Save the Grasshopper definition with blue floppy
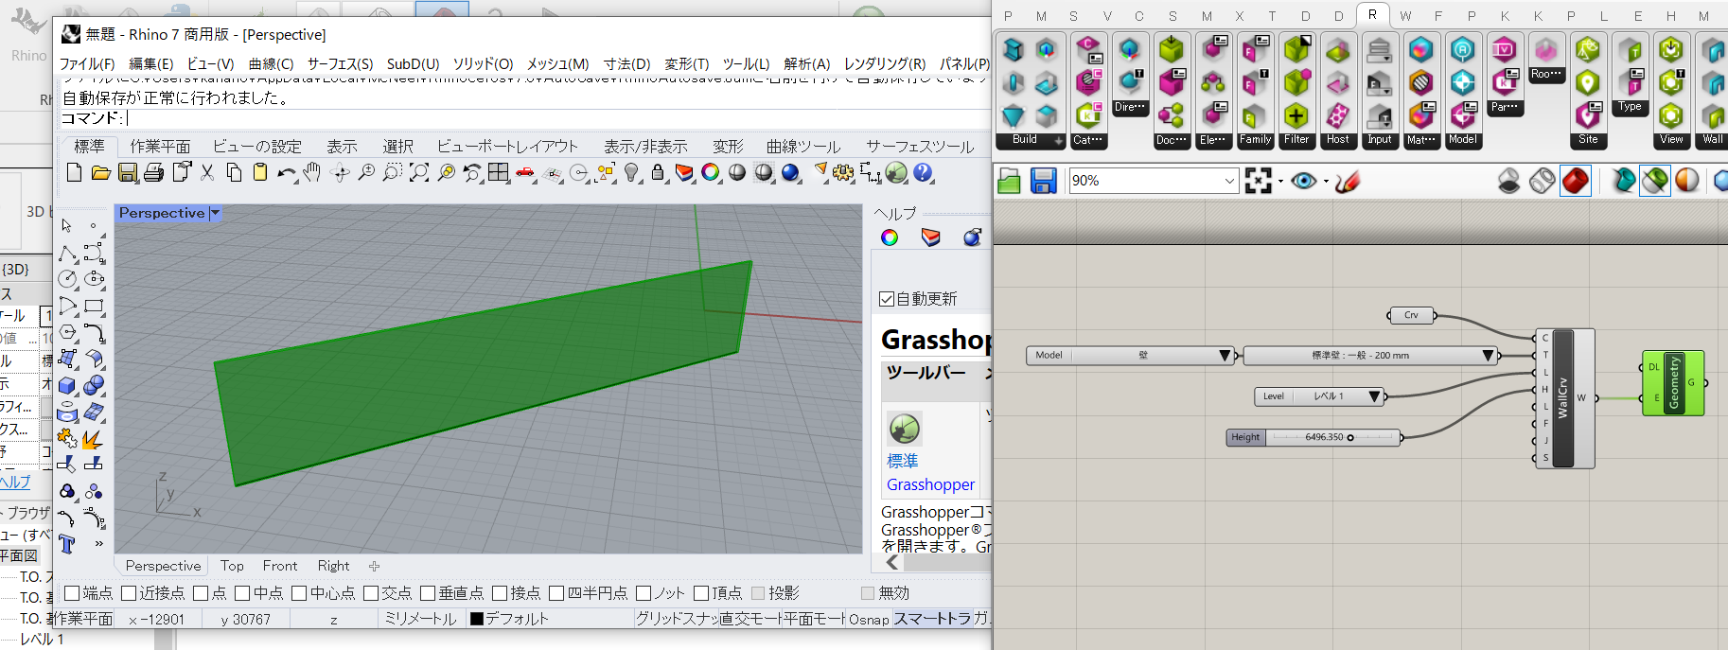Viewport: 1728px width, 650px height. tap(1043, 181)
